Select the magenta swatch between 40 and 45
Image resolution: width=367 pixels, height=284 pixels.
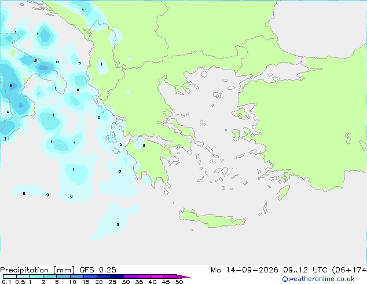[157, 276]
